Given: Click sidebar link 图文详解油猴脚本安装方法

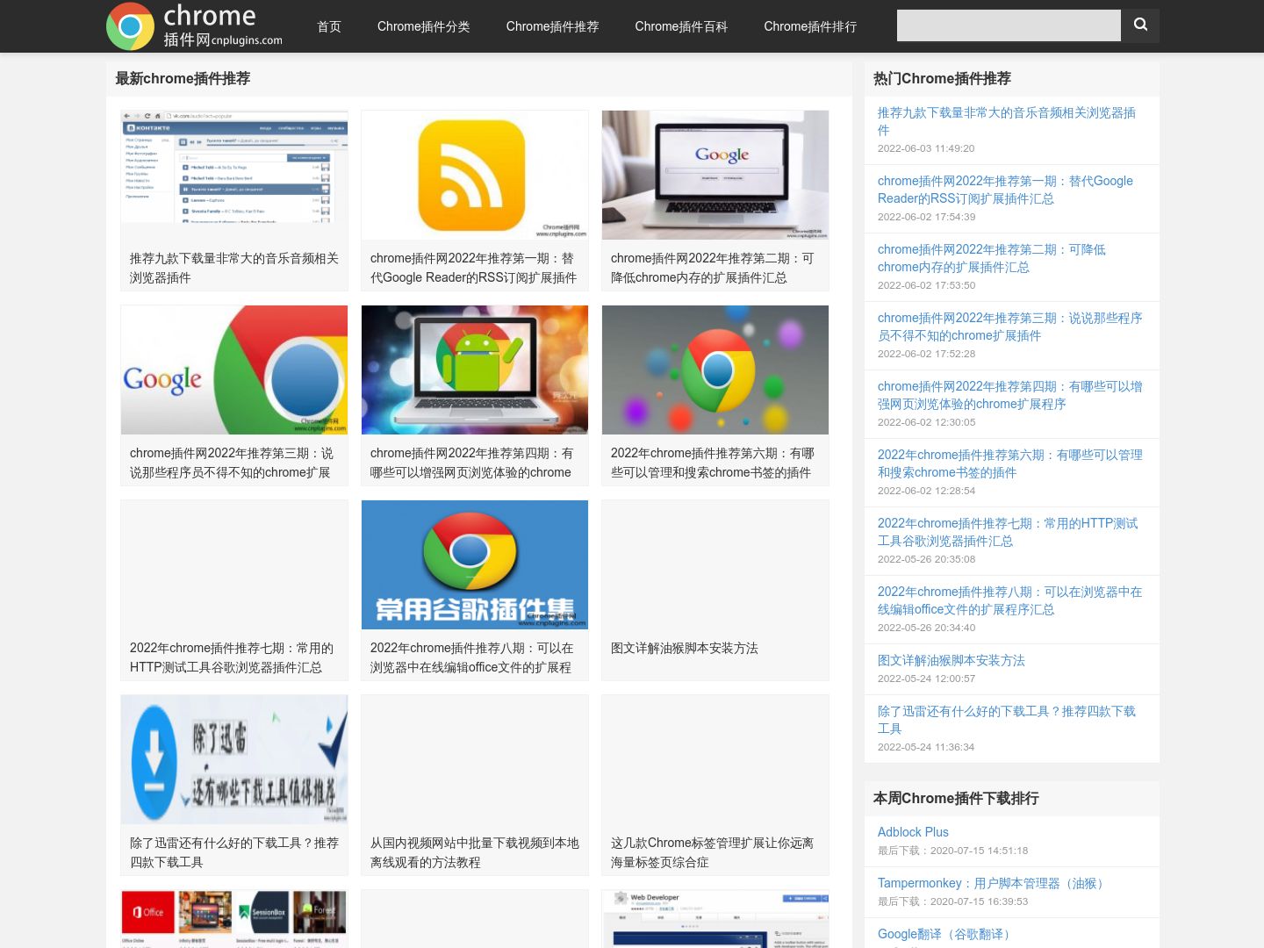Looking at the screenshot, I should [x=952, y=660].
